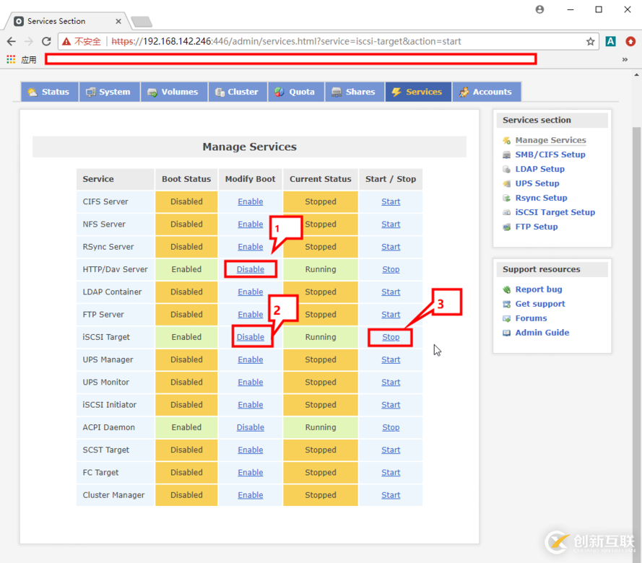This screenshot has height=563, width=642.
Task: Click the red upload extension icon
Action: pyautogui.click(x=630, y=42)
